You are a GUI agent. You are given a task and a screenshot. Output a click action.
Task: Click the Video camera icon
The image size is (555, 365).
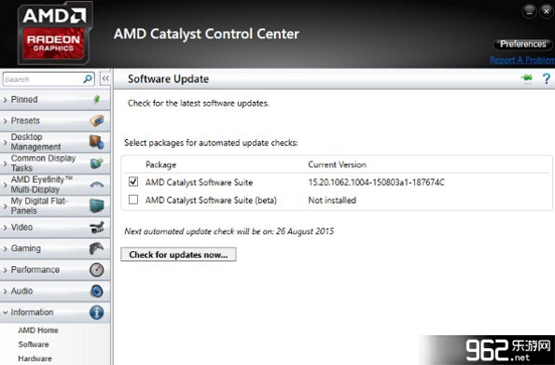(x=97, y=227)
